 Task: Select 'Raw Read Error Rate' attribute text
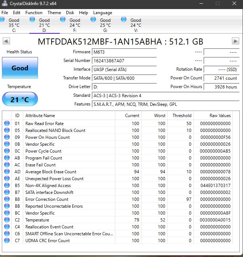click(45, 124)
